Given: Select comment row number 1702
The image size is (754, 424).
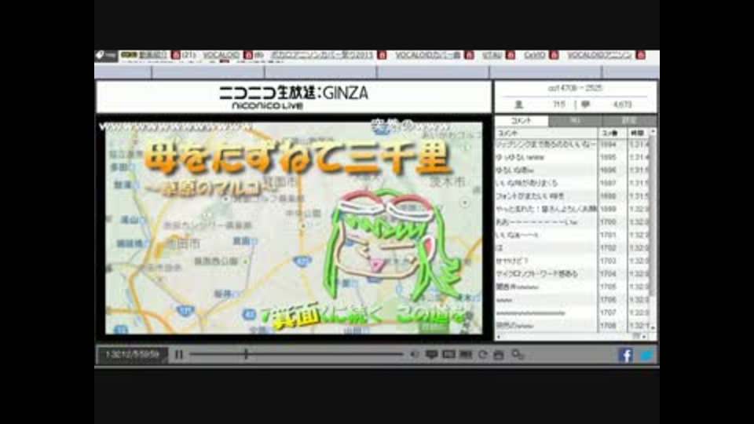Looking at the screenshot, I should pyautogui.click(x=573, y=248).
